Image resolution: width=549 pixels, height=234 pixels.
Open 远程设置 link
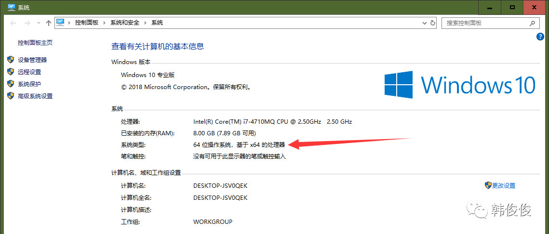click(x=29, y=72)
